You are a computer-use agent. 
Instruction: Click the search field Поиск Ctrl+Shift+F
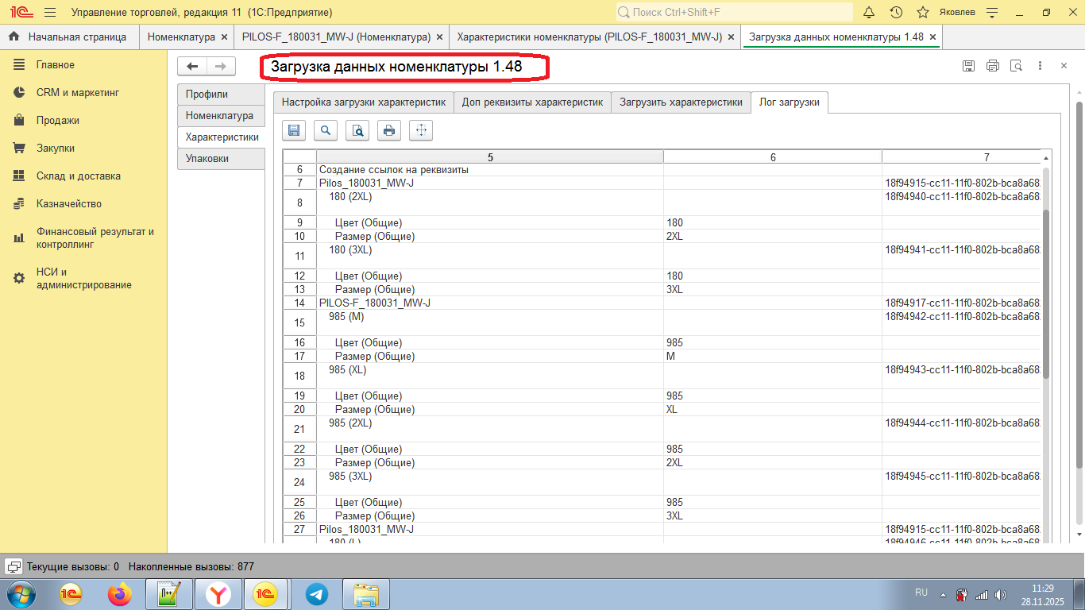click(734, 13)
